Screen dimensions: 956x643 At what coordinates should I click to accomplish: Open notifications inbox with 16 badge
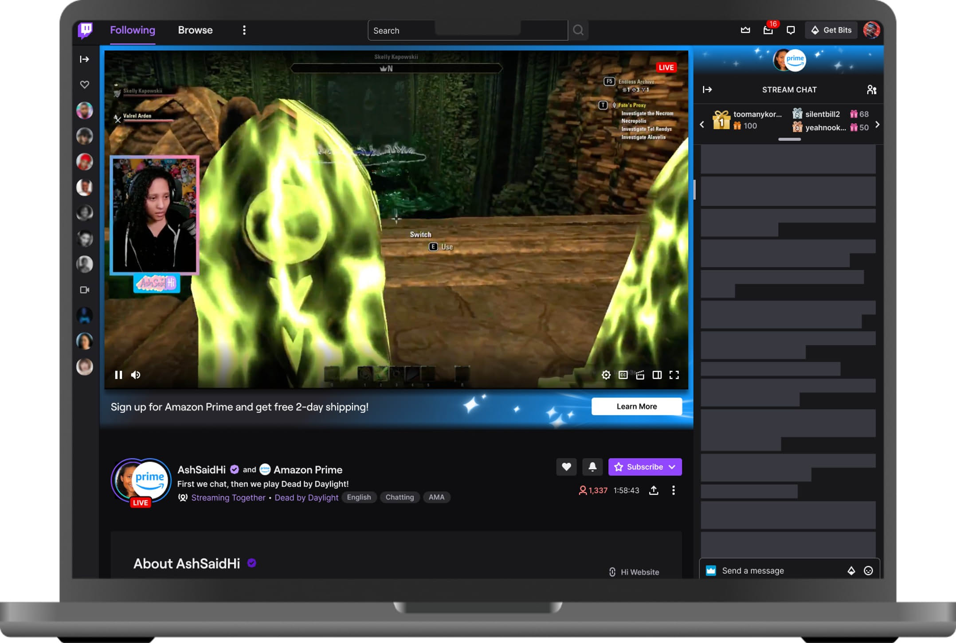click(768, 30)
